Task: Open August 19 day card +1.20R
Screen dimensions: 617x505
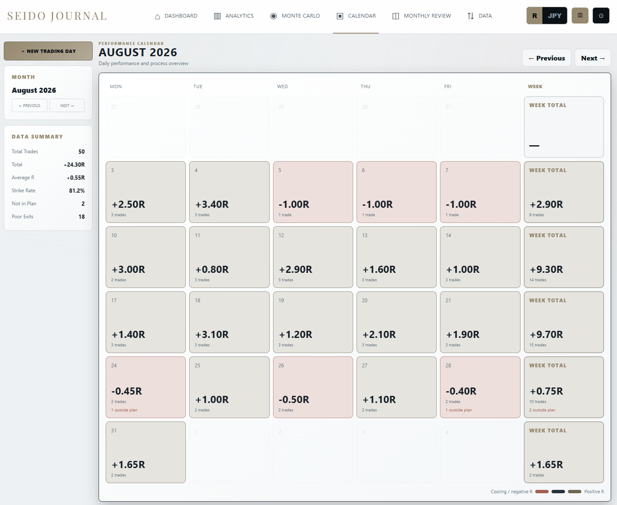Action: click(313, 322)
